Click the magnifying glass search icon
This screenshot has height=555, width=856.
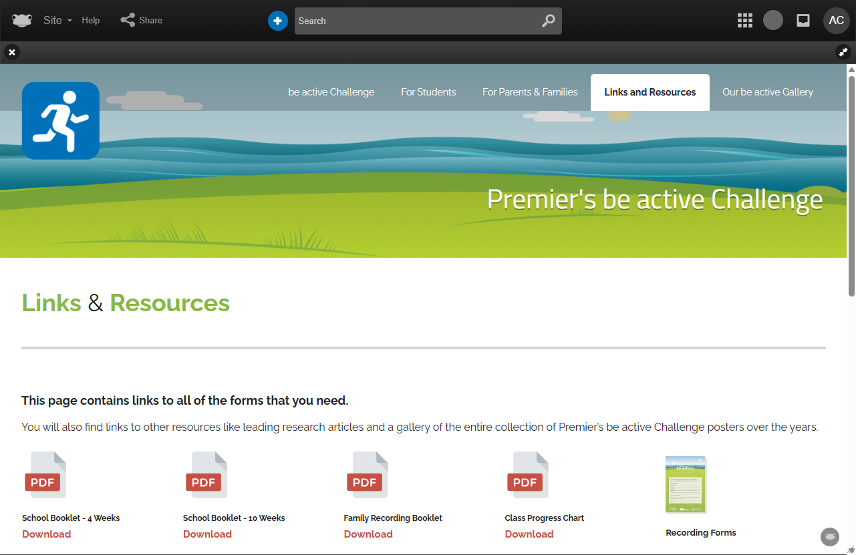pos(548,21)
